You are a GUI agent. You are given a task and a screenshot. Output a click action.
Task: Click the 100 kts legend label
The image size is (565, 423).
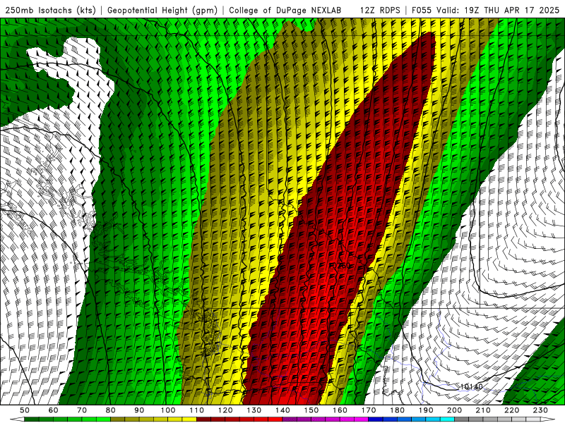(x=168, y=410)
